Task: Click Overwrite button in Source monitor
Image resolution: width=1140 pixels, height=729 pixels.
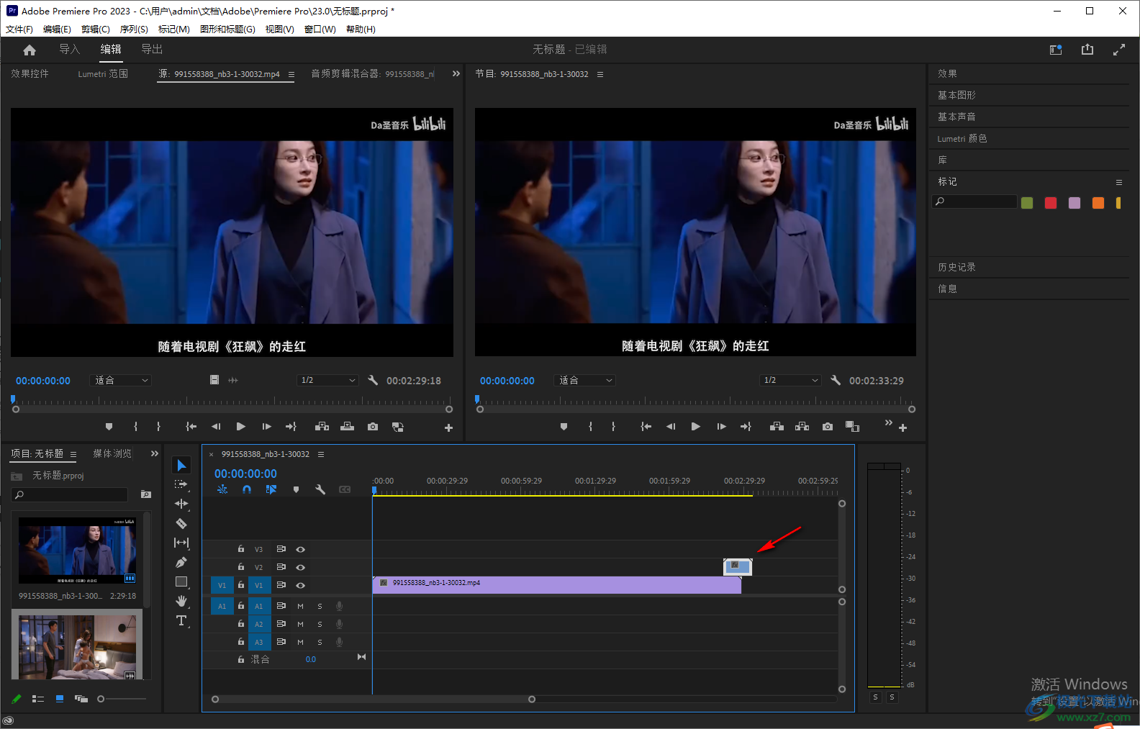Action: point(347,427)
